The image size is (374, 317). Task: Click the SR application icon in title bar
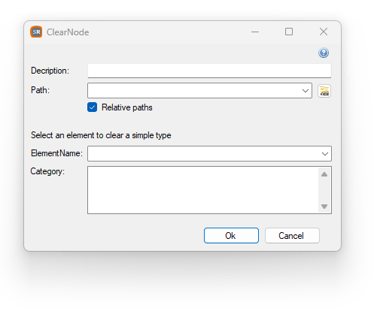pyautogui.click(x=36, y=32)
